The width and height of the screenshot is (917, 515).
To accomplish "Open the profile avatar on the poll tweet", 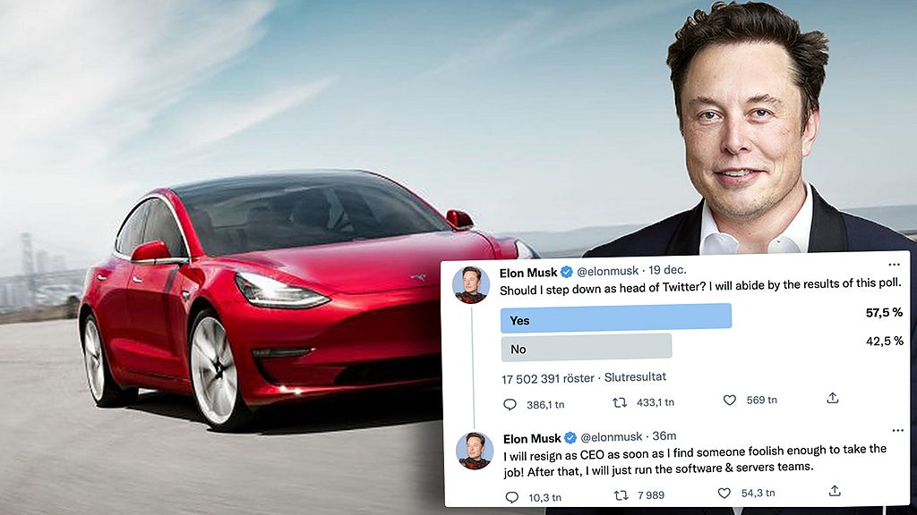I will coord(471,285).
